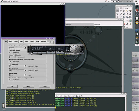Select the GIMP free select lasso tool
The image size is (139, 111).
tap(124, 11)
